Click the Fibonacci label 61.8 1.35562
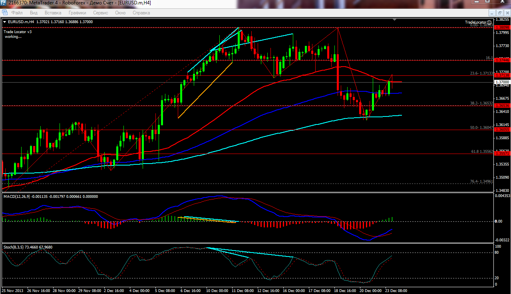Screen dimensions: 511x294 (482, 152)
